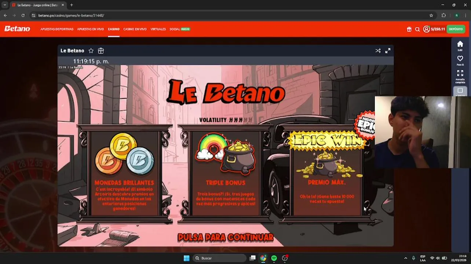Open the Virtuales section
The image size is (471, 264).
click(x=158, y=29)
